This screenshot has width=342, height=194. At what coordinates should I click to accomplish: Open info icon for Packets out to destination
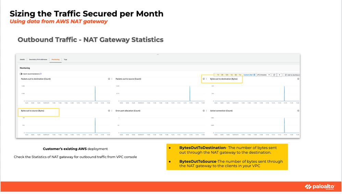click(109, 79)
